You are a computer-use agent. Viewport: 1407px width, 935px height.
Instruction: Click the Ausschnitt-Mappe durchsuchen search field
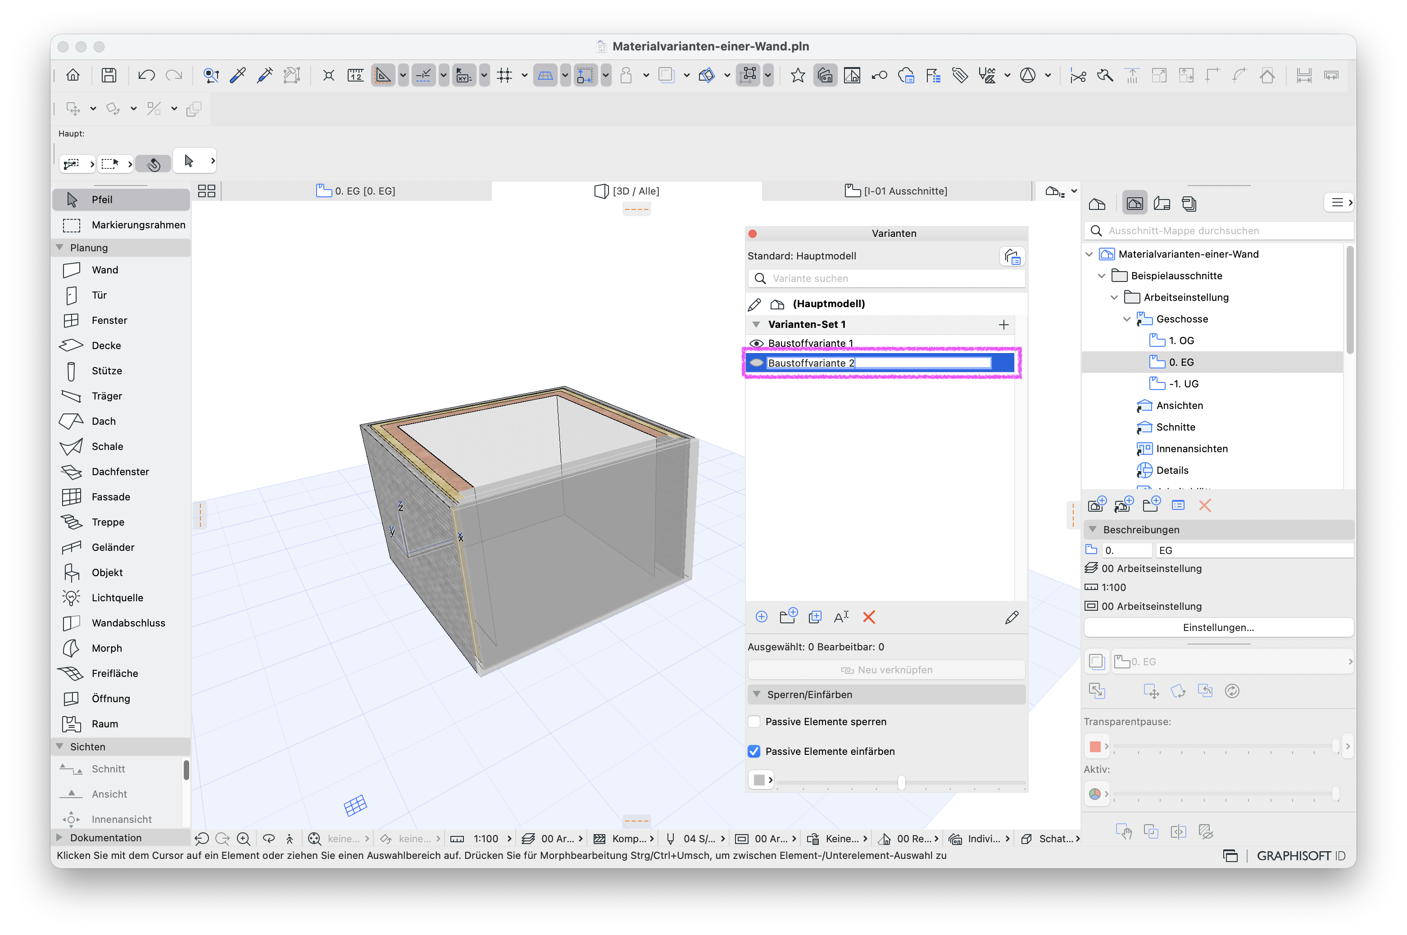pos(1218,231)
